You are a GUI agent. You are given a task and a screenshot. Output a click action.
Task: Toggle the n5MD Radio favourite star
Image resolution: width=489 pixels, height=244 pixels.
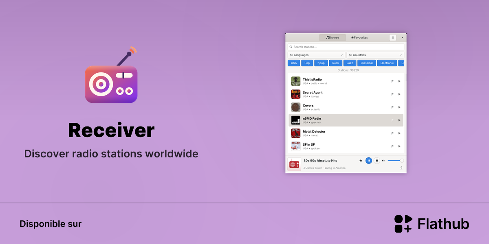pos(392,120)
